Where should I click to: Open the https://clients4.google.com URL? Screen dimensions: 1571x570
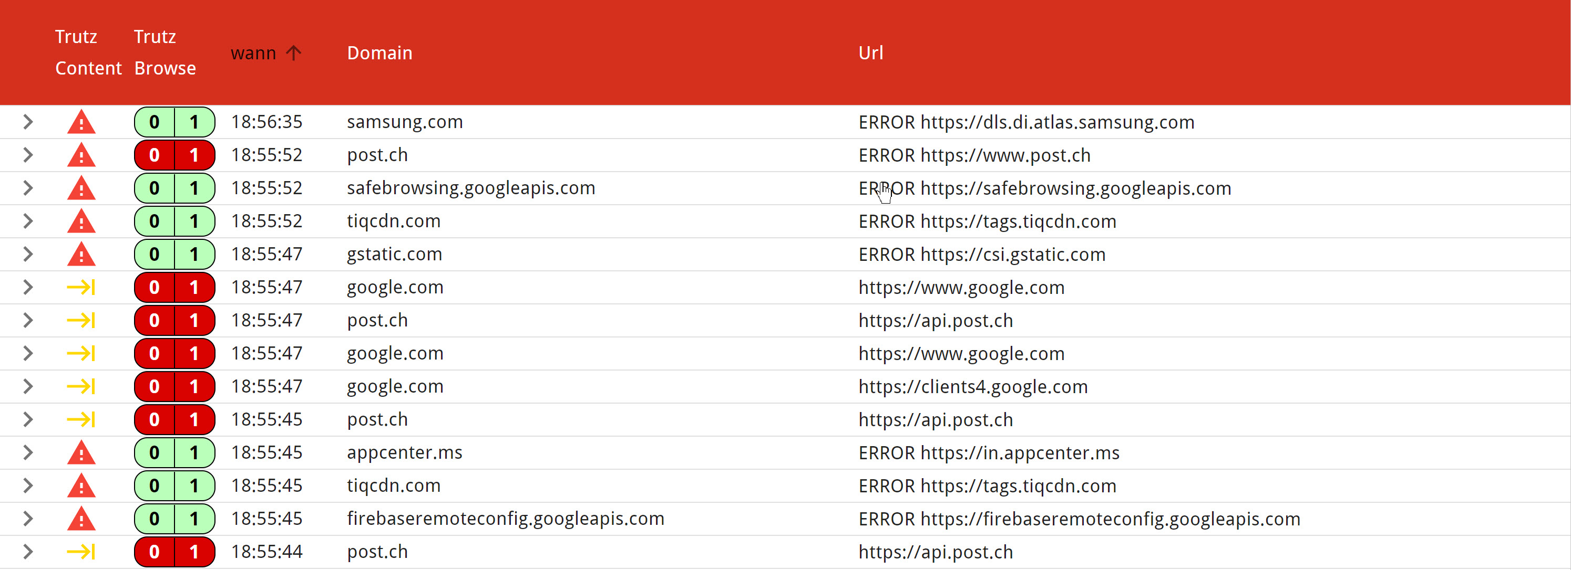tap(973, 387)
